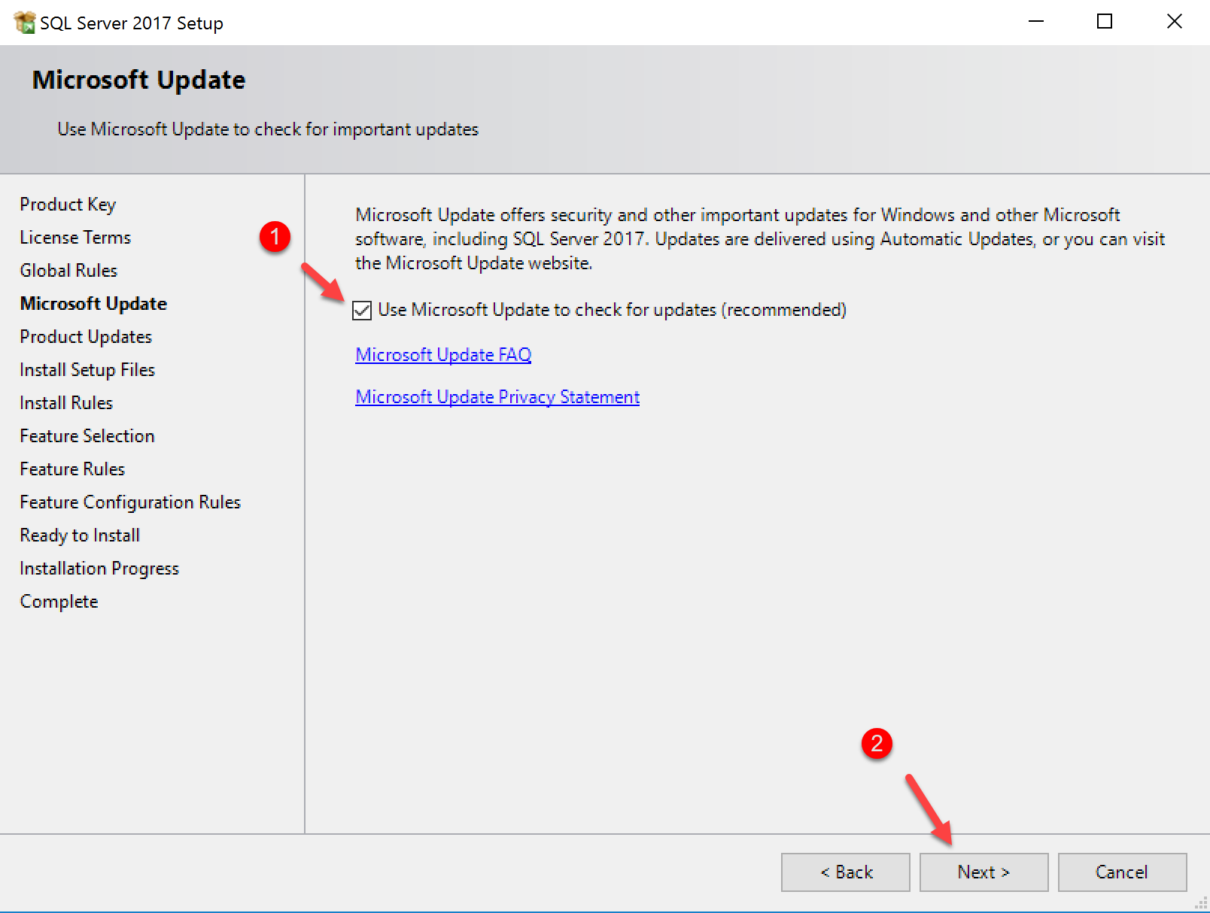Viewport: 1210px width, 913px height.
Task: Select Install Rules step in sidebar
Action: [66, 403]
